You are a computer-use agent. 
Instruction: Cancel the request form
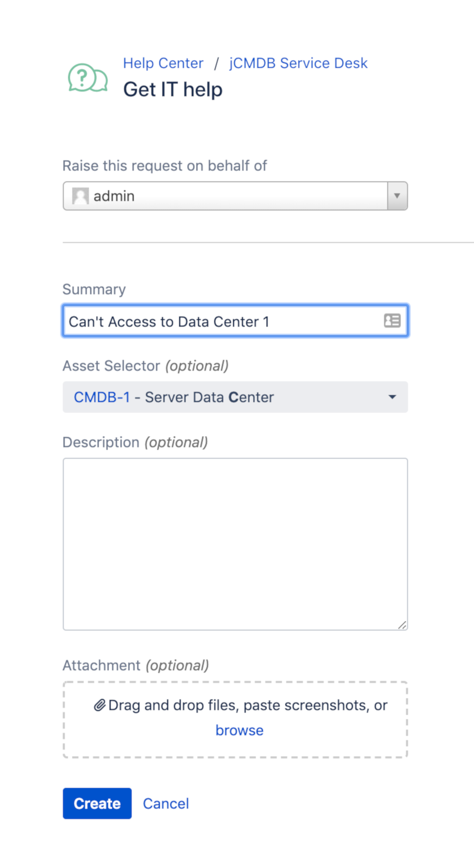point(166,804)
